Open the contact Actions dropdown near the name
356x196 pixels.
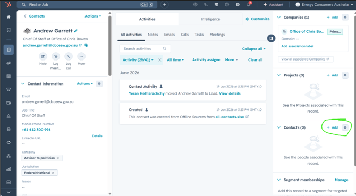point(93,16)
